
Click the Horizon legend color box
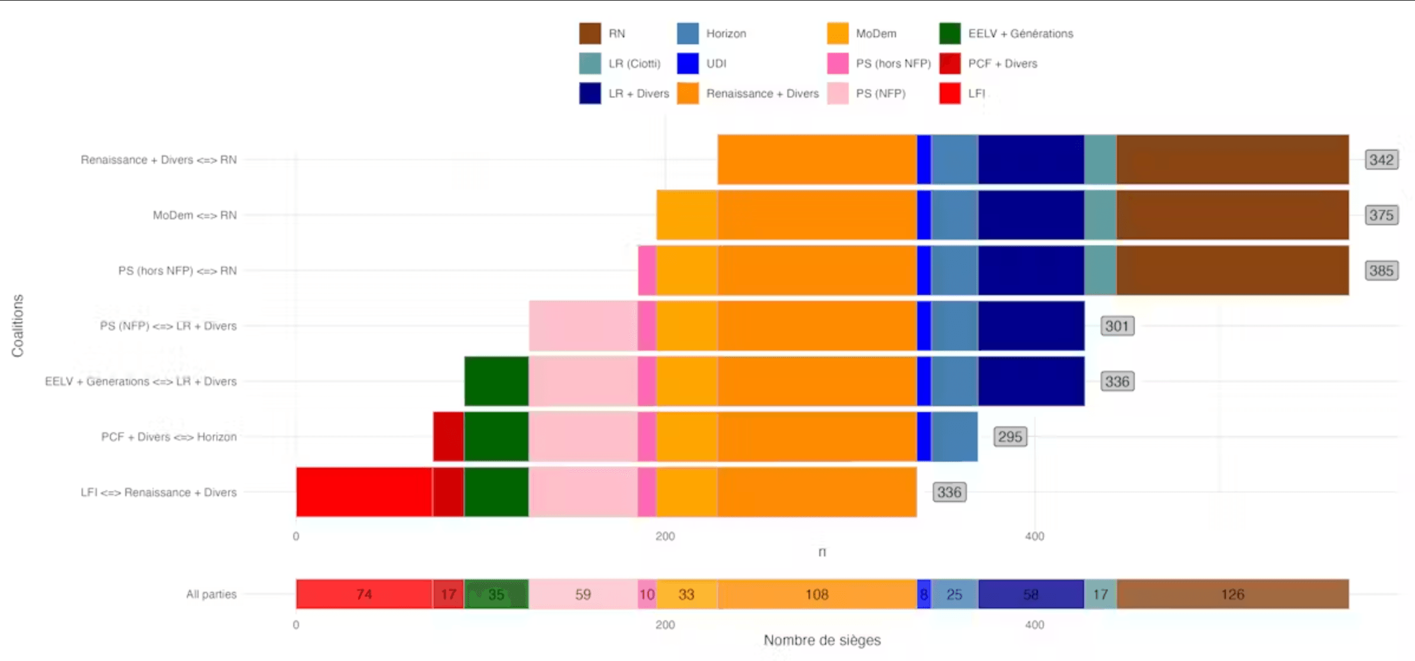coord(687,34)
